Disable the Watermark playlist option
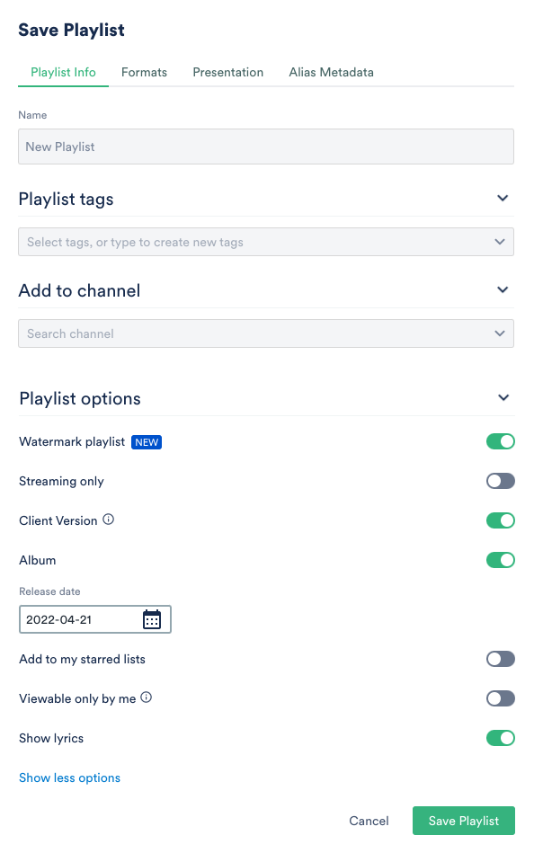 tap(501, 441)
